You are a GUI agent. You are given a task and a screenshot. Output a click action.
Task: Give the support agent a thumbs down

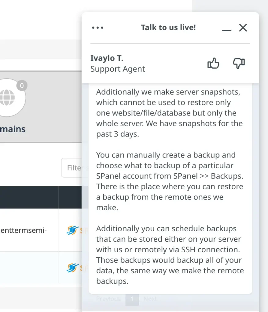coord(239,63)
